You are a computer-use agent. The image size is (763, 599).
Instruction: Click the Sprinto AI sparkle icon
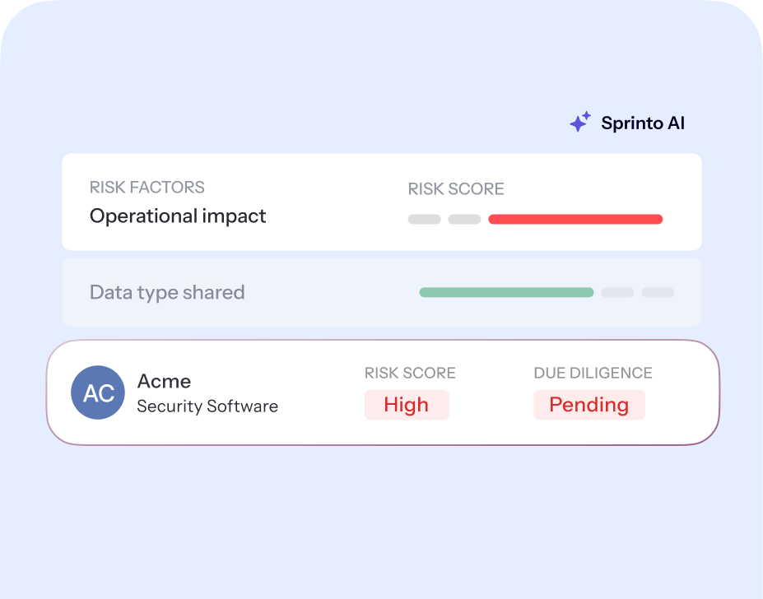click(580, 123)
